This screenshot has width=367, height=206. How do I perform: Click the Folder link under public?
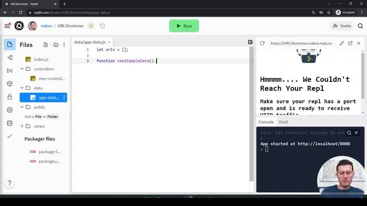pos(53,117)
